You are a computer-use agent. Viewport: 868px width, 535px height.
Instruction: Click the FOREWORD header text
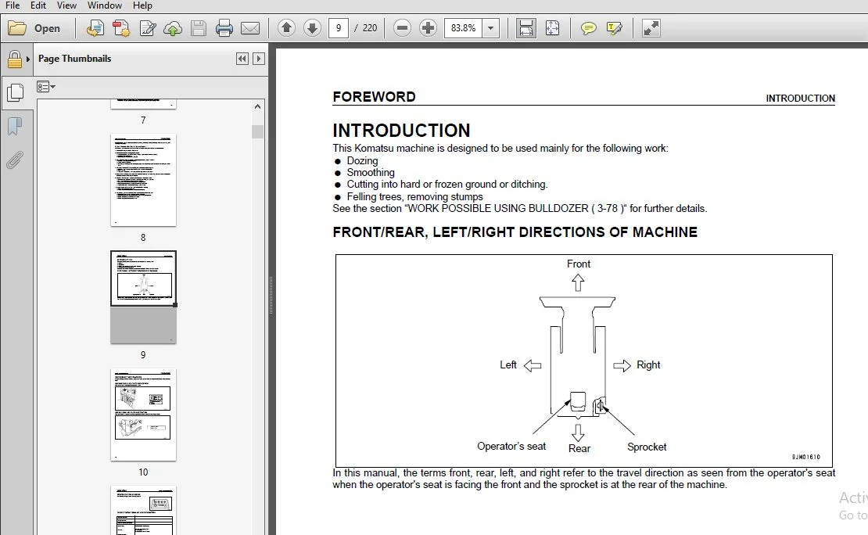tap(375, 97)
